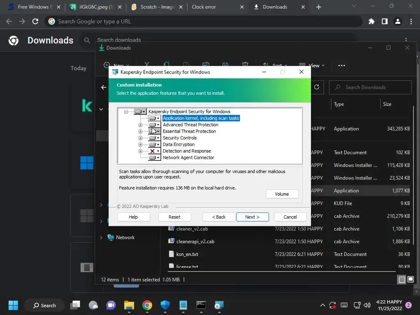Open root Kaspersky Endpoint Security feature dropdown
Viewport: 420px width, 315px height.
pyautogui.click(x=140, y=112)
